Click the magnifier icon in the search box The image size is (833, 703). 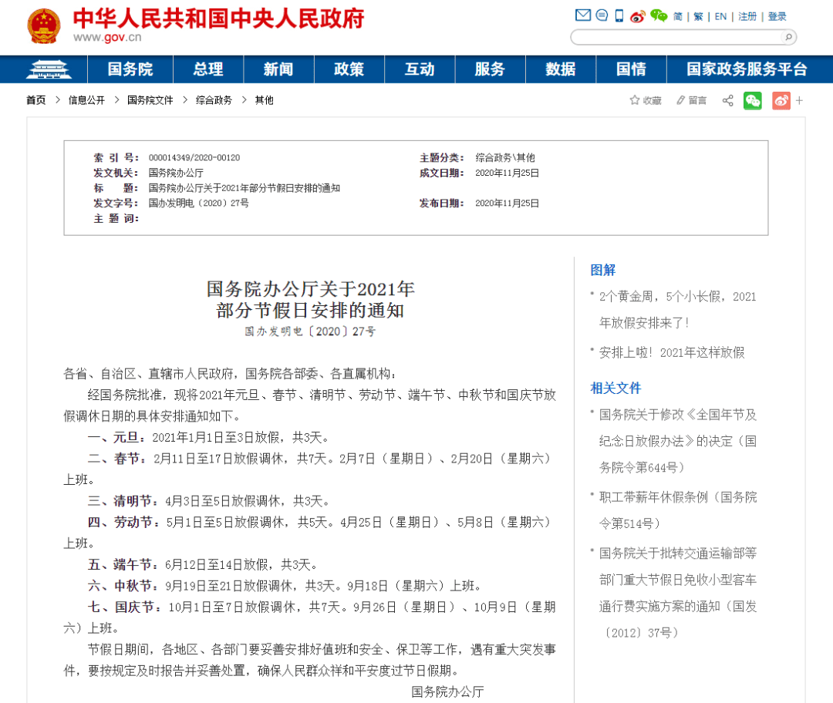(787, 37)
